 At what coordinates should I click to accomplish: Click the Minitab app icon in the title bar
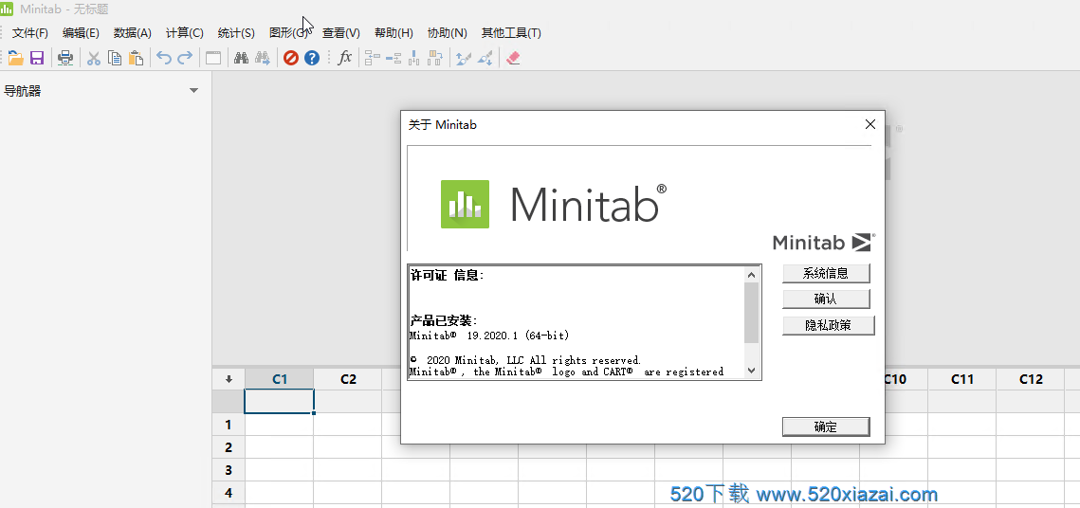[7, 9]
